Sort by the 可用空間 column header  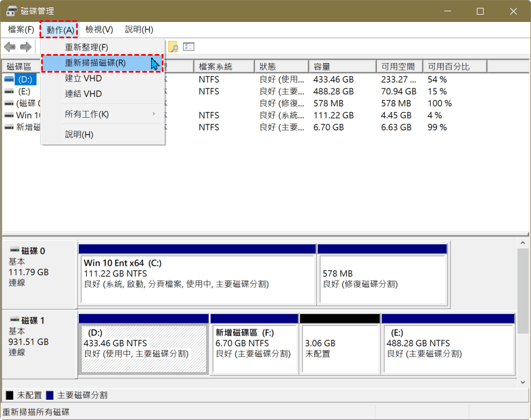pos(400,66)
